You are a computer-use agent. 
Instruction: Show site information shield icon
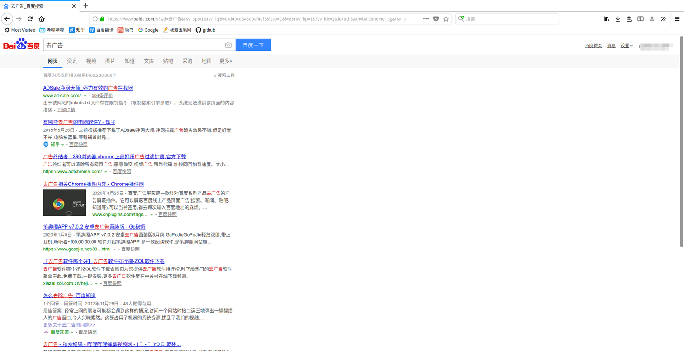[95, 19]
